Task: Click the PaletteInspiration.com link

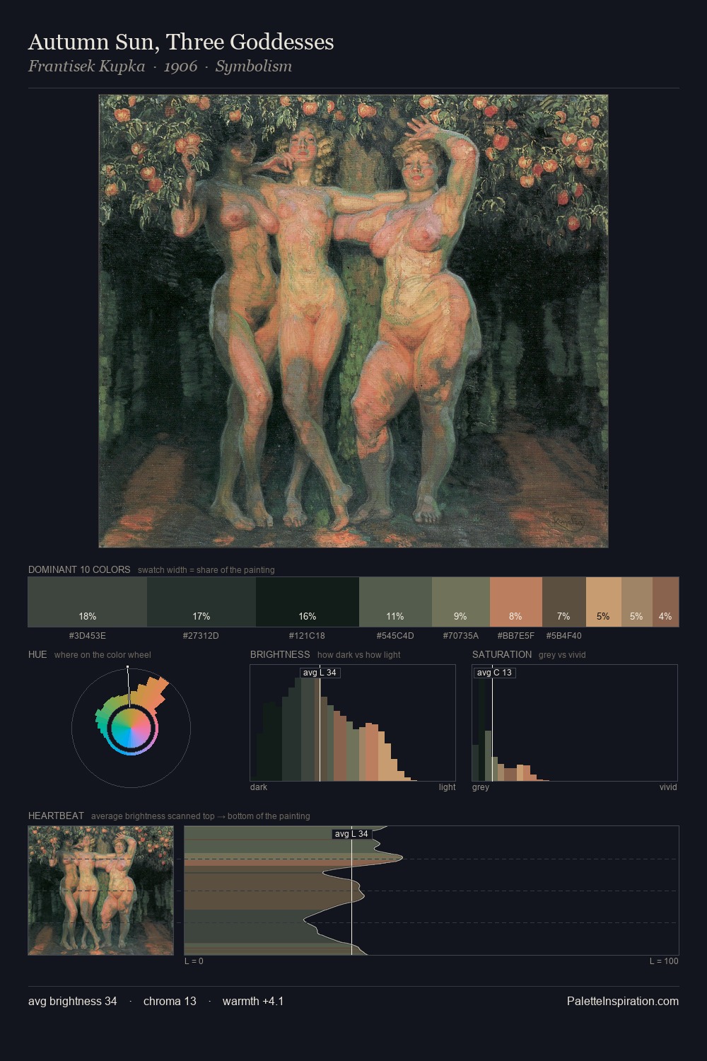Action: click(x=623, y=1001)
